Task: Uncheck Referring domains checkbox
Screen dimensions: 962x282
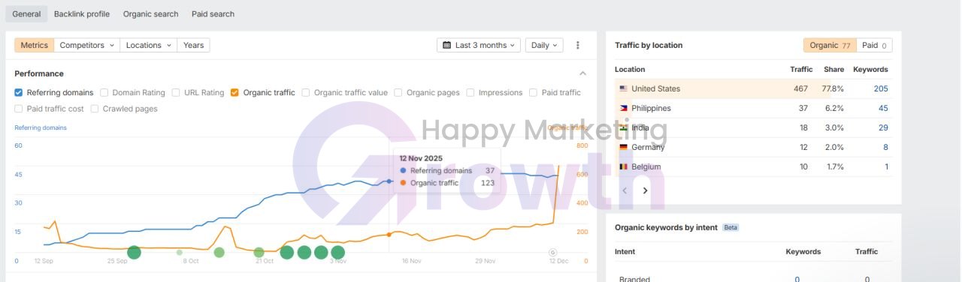Action: click(x=19, y=92)
